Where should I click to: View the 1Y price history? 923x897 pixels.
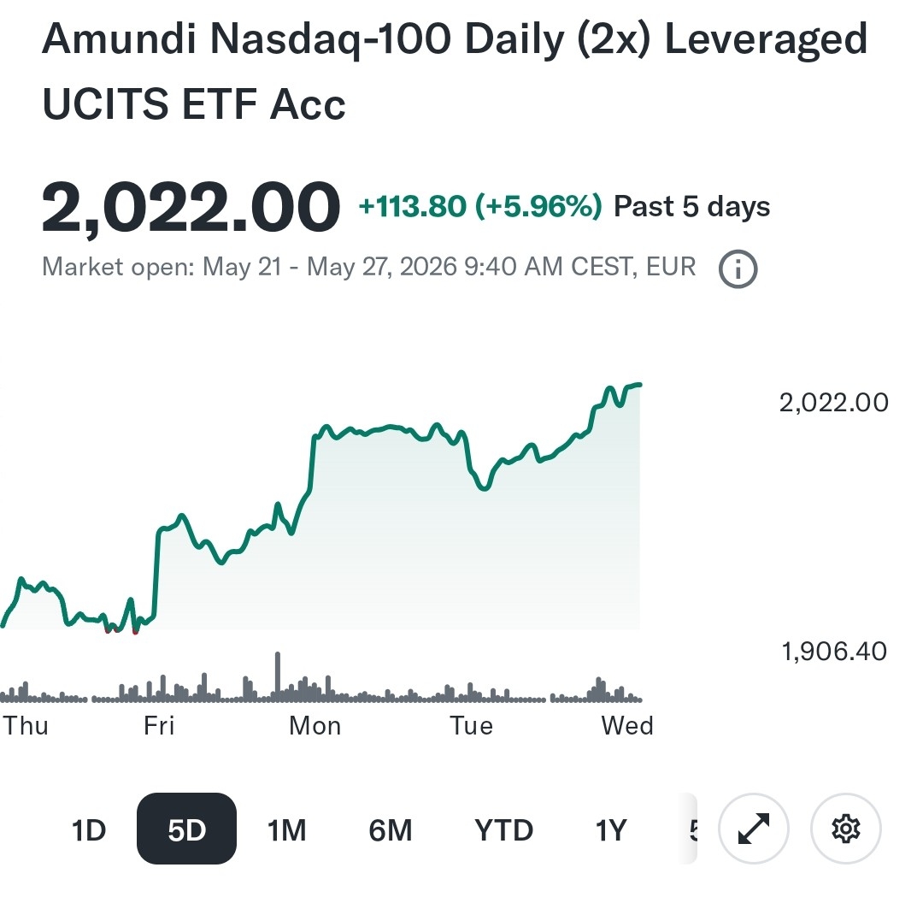point(610,829)
